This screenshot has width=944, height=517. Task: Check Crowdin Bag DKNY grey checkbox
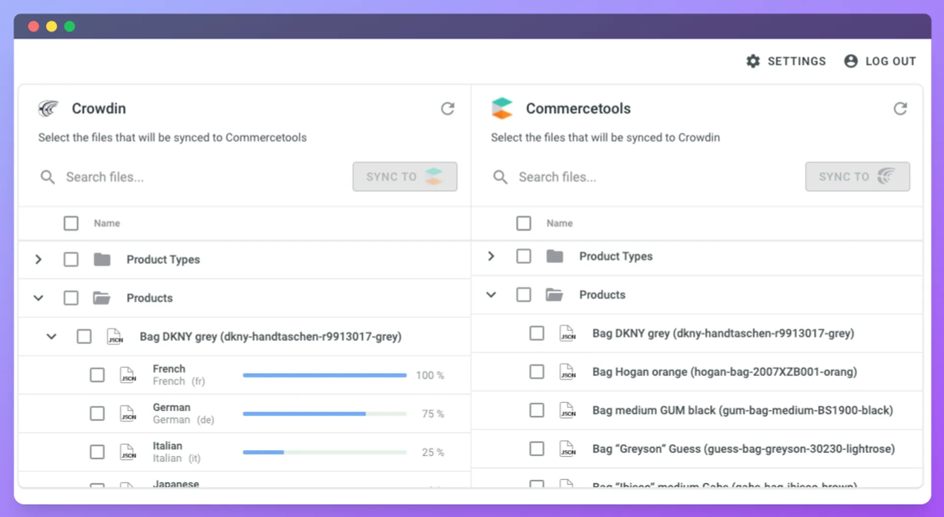tap(84, 337)
